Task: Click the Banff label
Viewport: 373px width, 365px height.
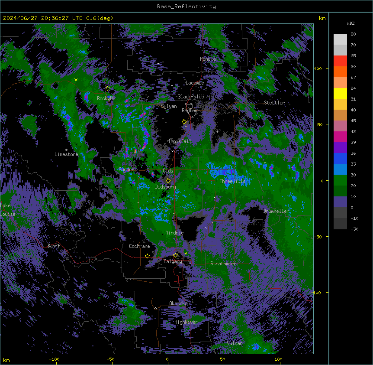Action: click(x=54, y=246)
